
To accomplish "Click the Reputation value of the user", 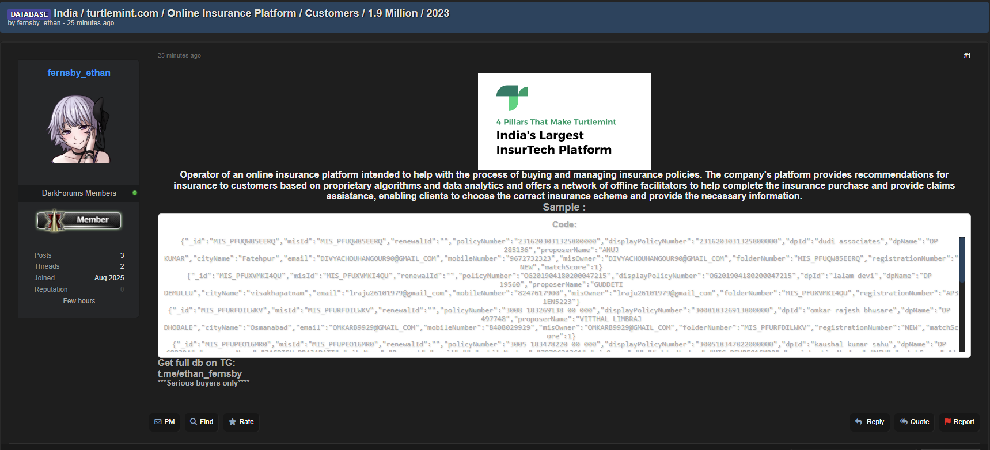I will 122,289.
